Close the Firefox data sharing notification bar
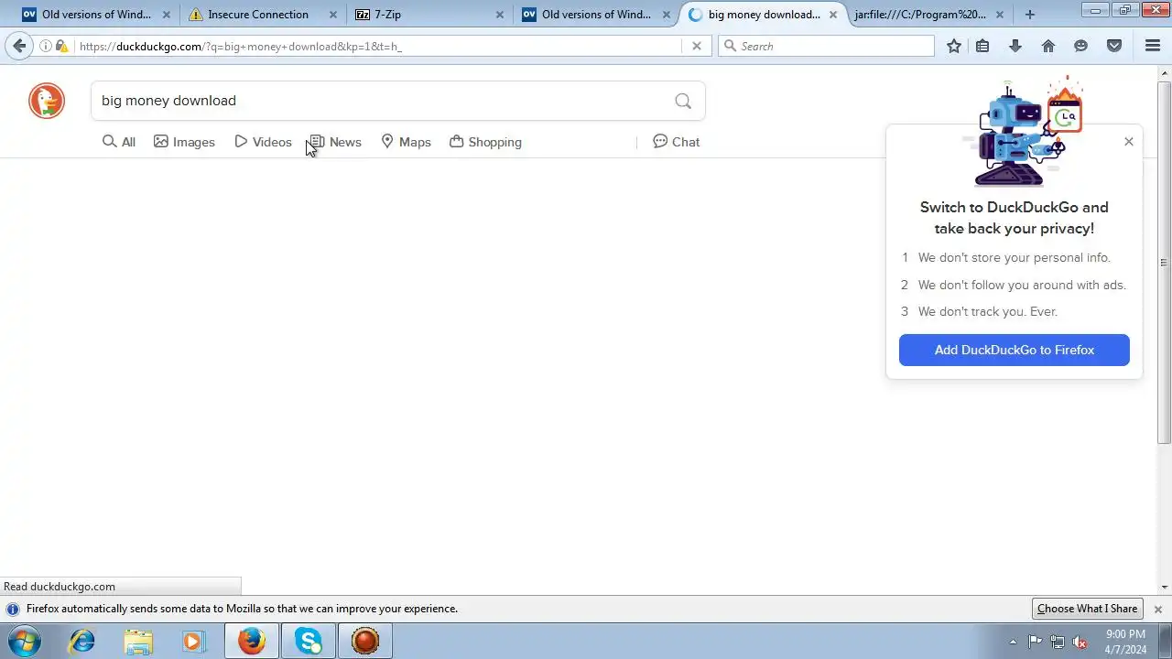Image resolution: width=1172 pixels, height=659 pixels. [1158, 610]
